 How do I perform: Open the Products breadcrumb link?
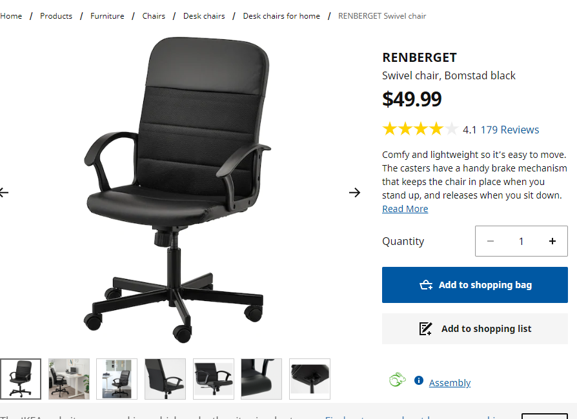56,16
